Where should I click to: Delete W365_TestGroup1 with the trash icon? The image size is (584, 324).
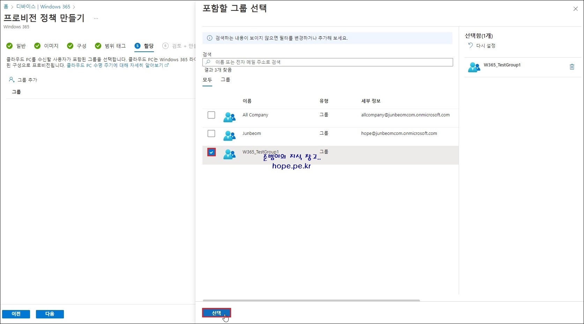(572, 67)
